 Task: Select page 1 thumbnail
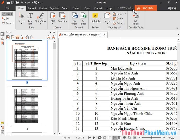click(x=27, y=60)
